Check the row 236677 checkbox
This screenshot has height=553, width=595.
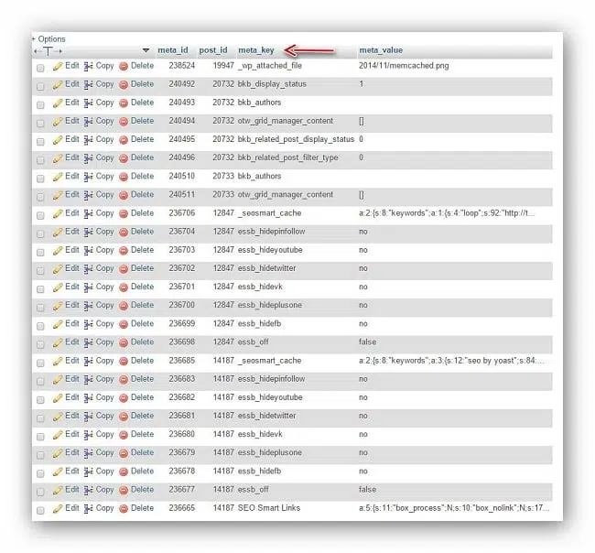[x=40, y=492]
